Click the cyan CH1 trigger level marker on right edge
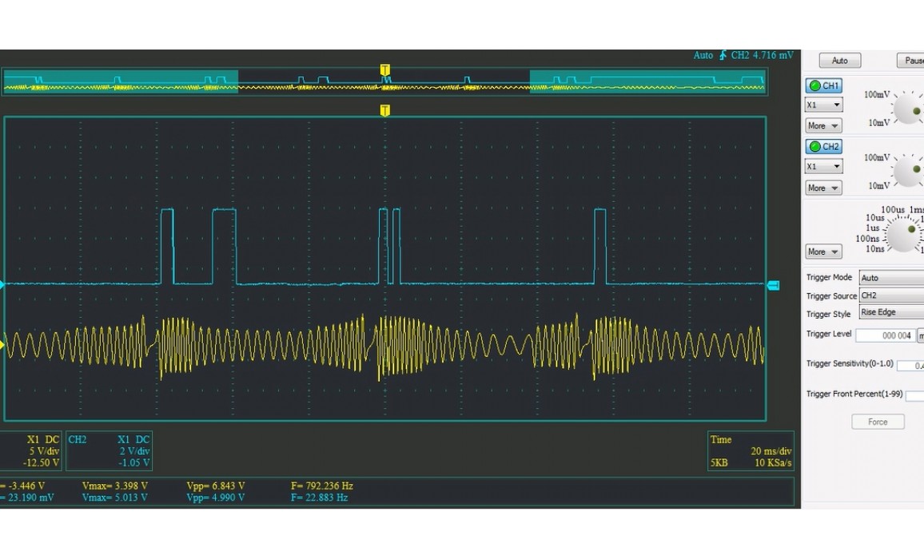Image resolution: width=924 pixels, height=559 pixels. (773, 285)
